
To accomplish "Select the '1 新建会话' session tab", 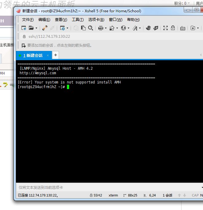I will point(33,56).
